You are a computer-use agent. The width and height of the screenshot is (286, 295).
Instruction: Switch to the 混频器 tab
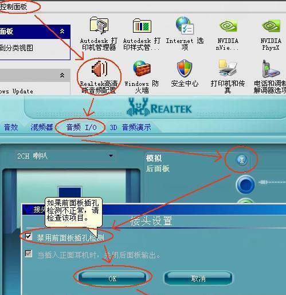[42, 127]
